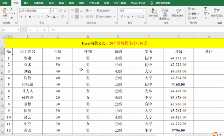Open 单元格样式 cell styles

(177, 13)
